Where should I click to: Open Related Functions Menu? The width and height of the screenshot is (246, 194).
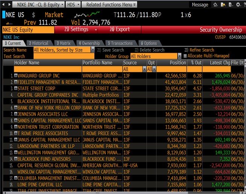109,5
